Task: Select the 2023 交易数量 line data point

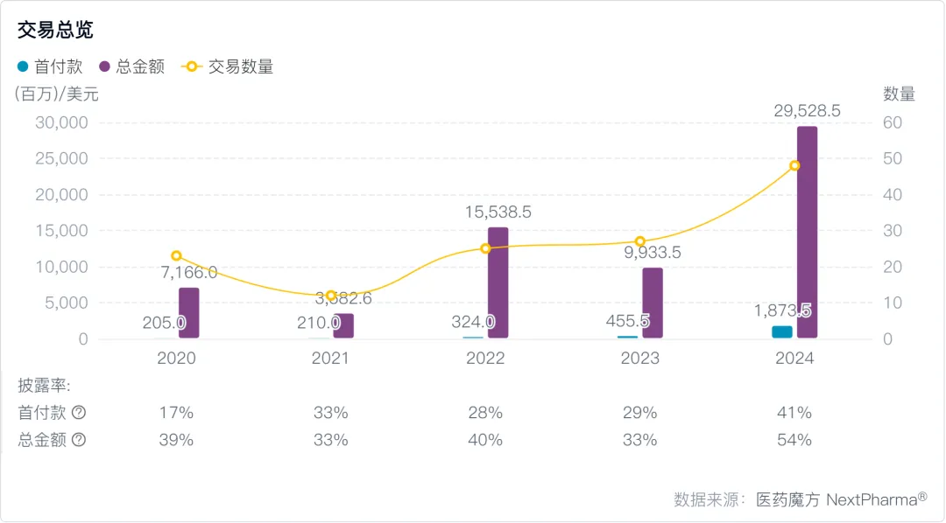Action: coord(640,241)
